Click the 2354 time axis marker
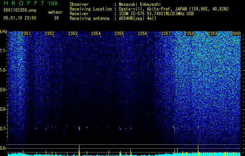This screenshot has width=245, height=156. [x=96, y=34]
